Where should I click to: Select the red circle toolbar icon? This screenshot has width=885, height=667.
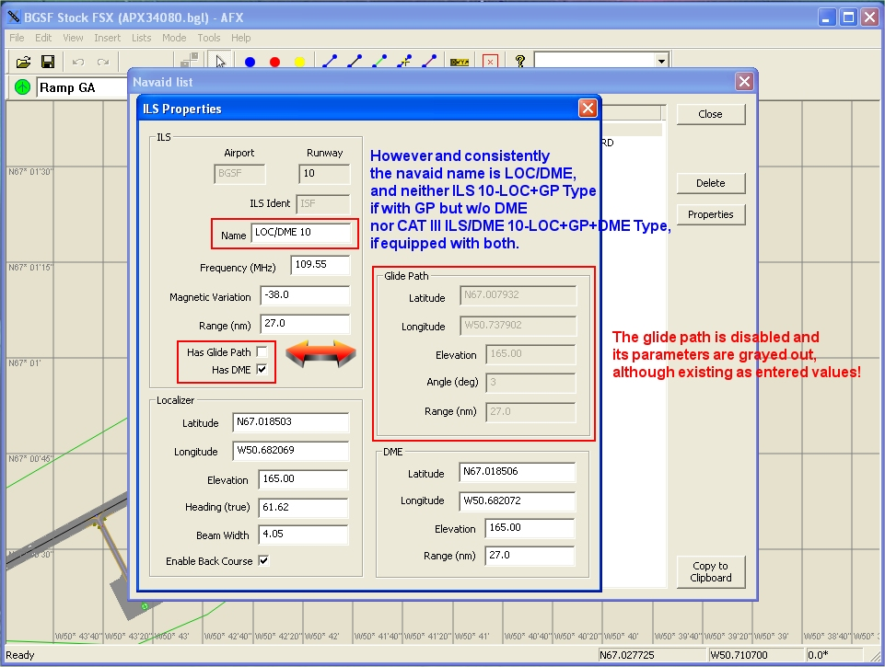coord(274,62)
